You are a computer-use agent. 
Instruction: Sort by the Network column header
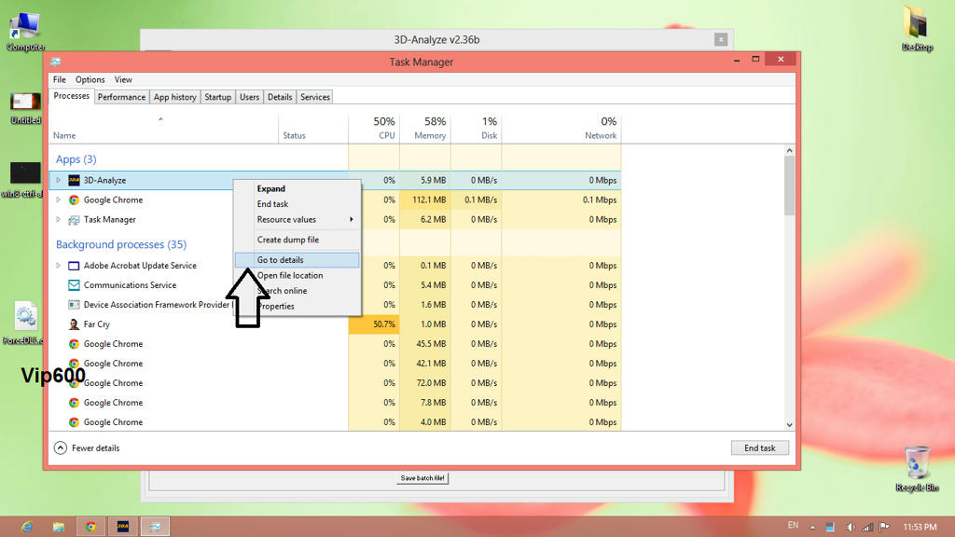coord(561,129)
